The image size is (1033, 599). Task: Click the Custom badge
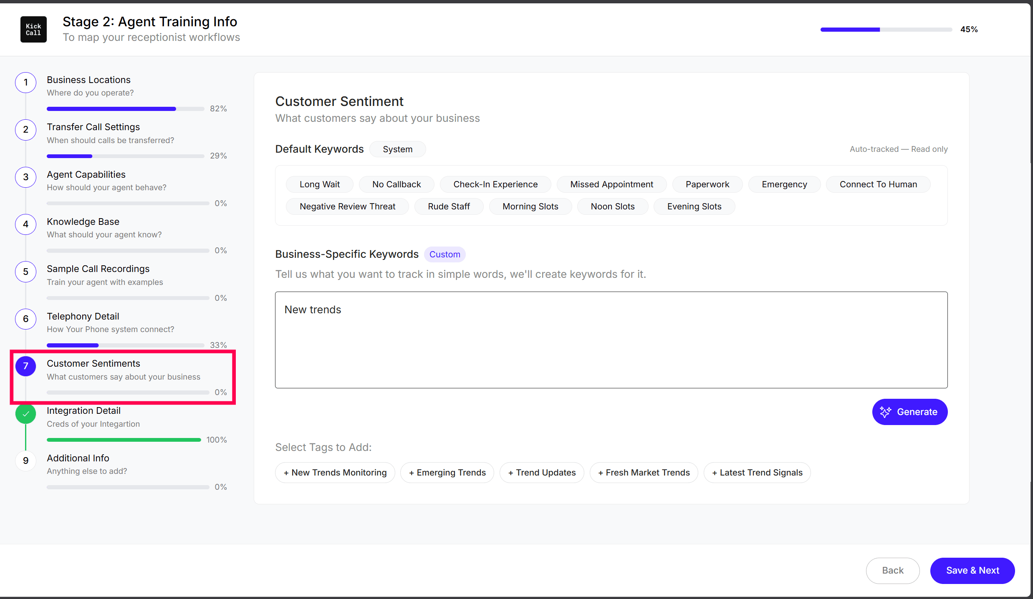[x=445, y=254]
